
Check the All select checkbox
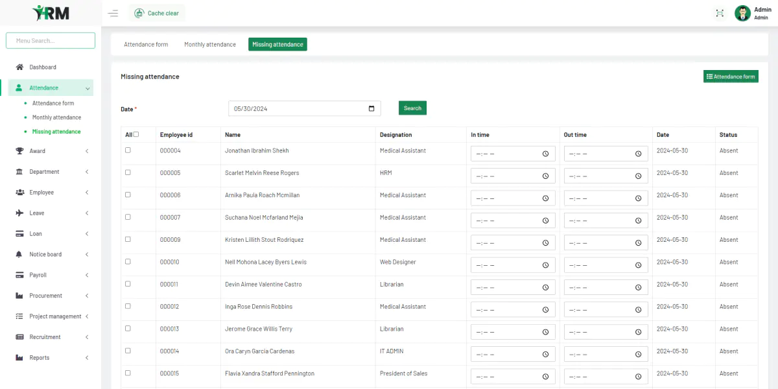click(136, 134)
